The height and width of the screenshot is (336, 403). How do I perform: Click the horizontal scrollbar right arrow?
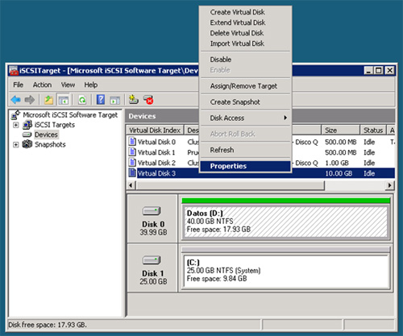389,185
